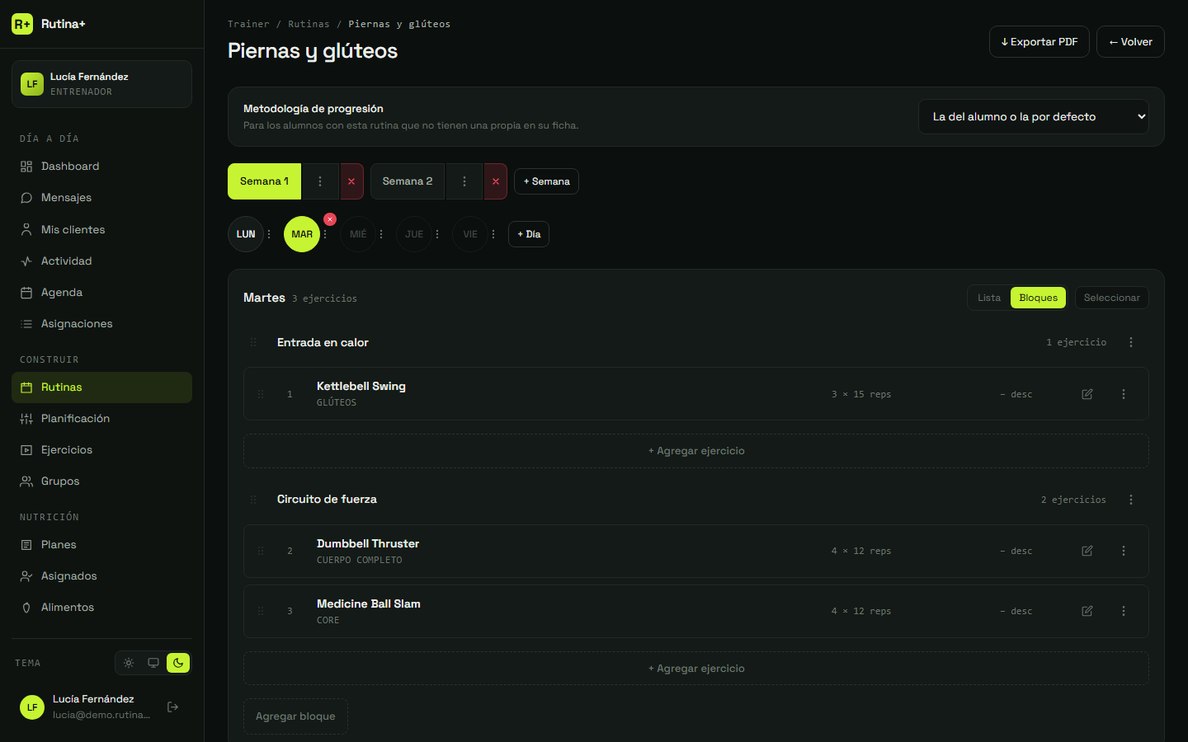
Task: Delete Semana 2 with its red X
Action: coord(495,181)
